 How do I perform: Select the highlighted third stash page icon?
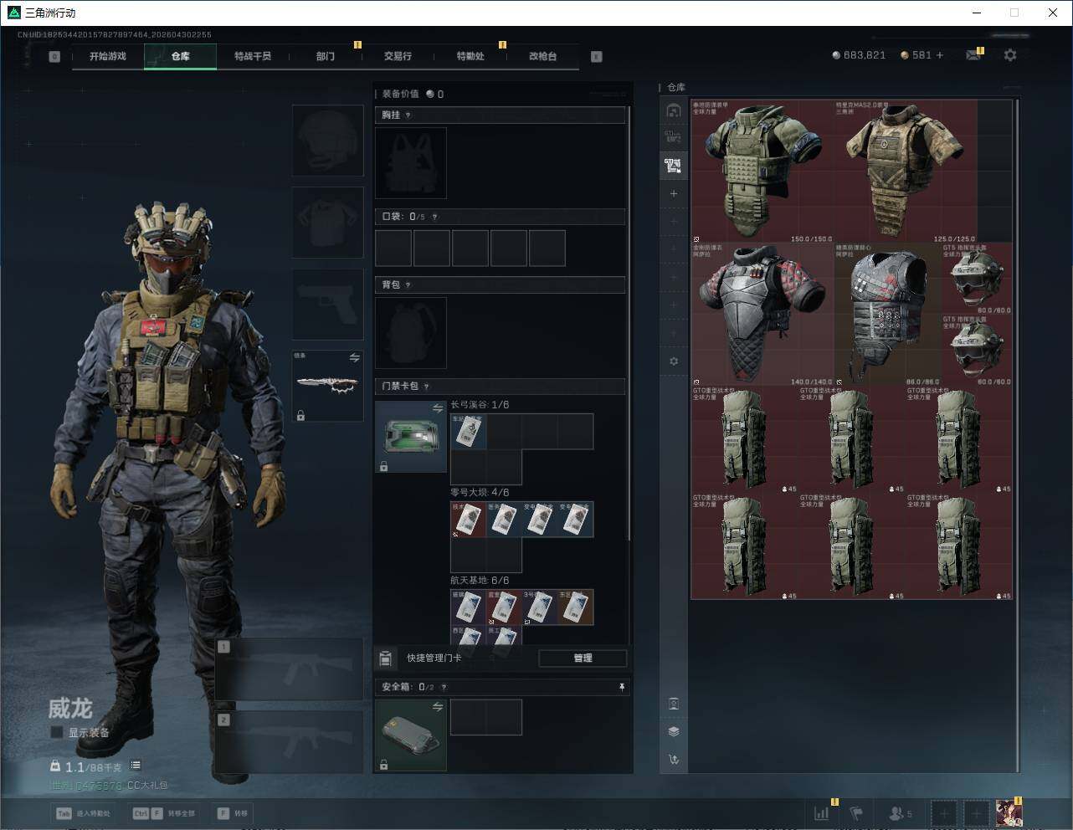point(674,166)
